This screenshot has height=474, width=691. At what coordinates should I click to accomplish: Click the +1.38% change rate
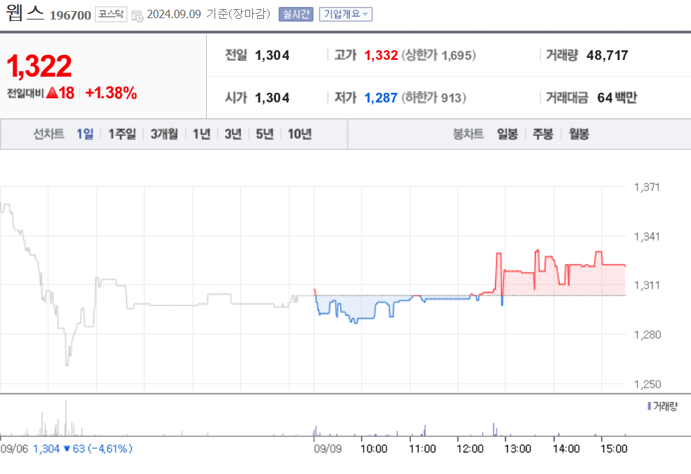point(111,93)
